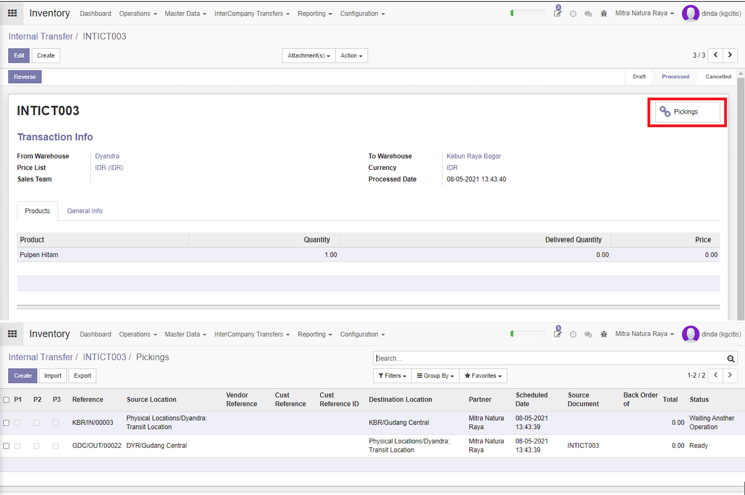Open Dyandra warehouse link
The width and height of the screenshot is (745, 495).
107,156
